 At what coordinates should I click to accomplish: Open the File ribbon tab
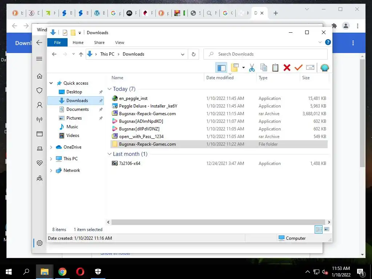(x=57, y=43)
